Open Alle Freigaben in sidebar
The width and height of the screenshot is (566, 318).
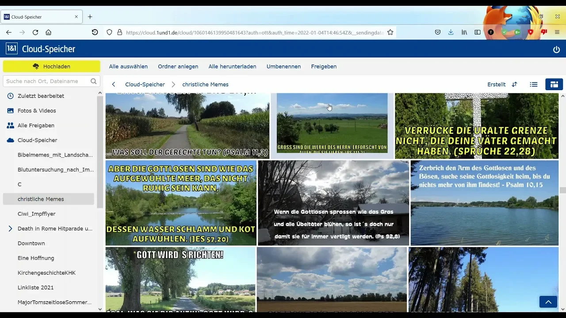coord(36,125)
